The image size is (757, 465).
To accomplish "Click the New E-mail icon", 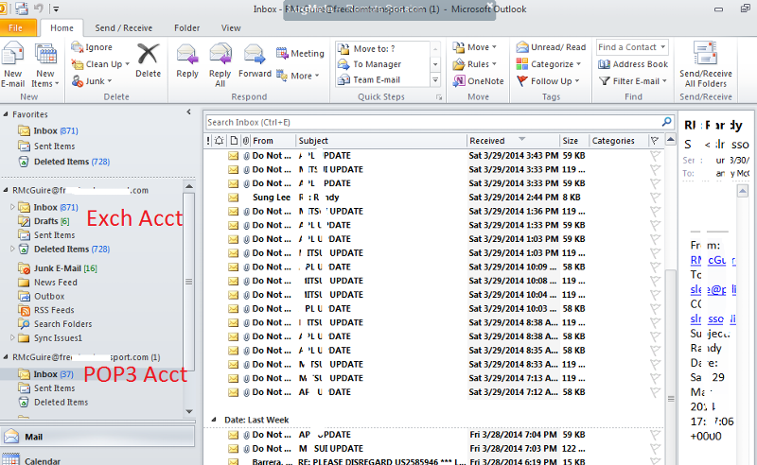I will pos(12,54).
